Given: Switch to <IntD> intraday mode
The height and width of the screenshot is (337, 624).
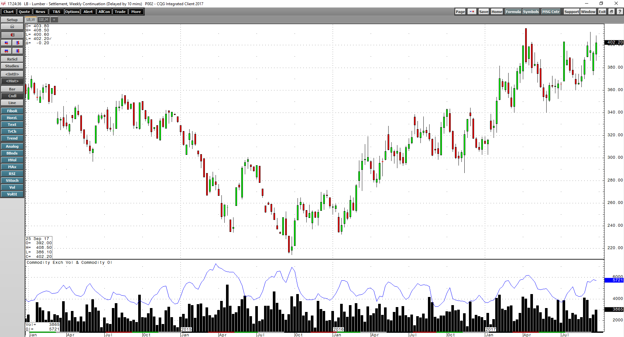Looking at the screenshot, I should [12, 74].
